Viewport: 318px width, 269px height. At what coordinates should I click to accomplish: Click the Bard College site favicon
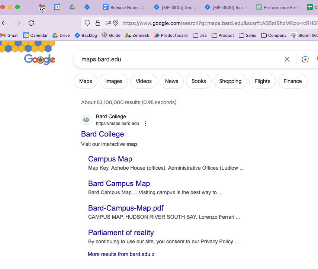coord(86,120)
